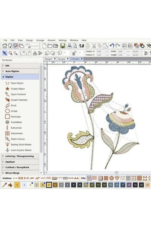151x227 pixels.
Task: Click the Home house icon in toolbar
Action: [x=5, y=46]
